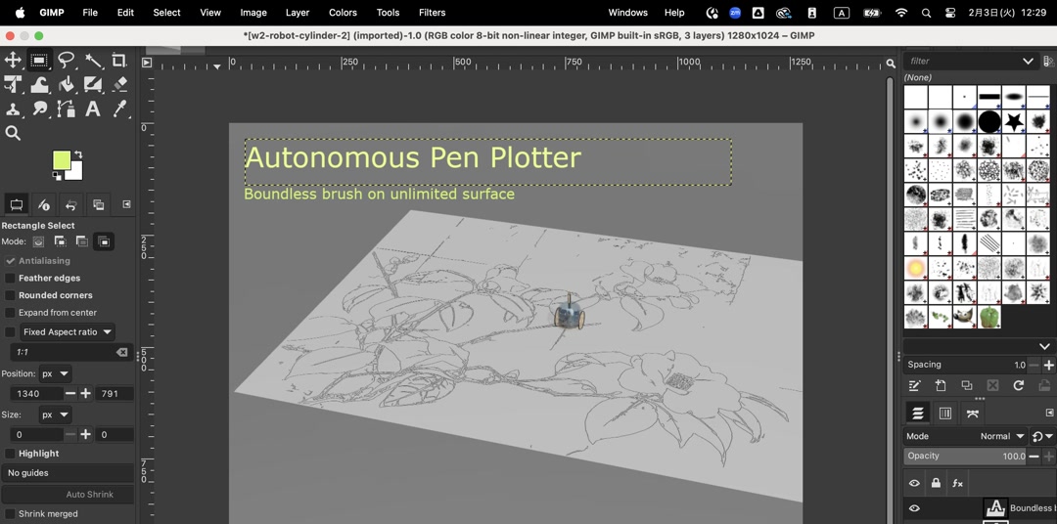This screenshot has width=1057, height=524.
Task: Select the Gradient tool
Action: 93,84
